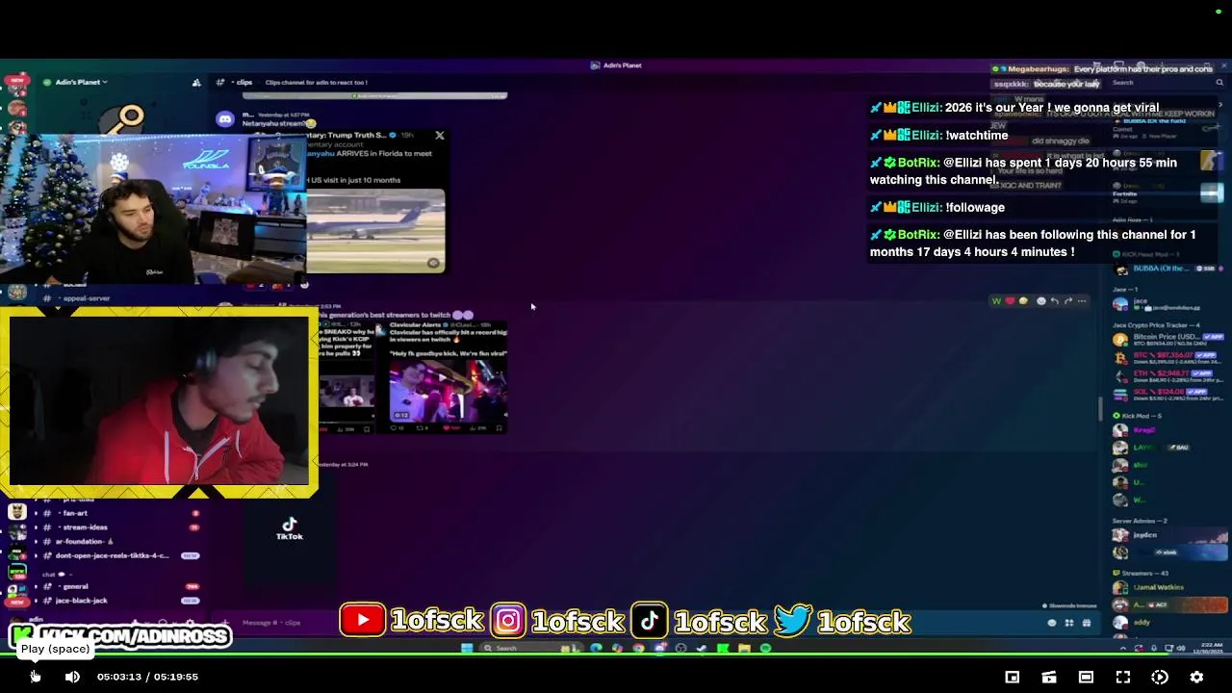Open the general Discord channel
Screen dimensions: 1232x693
(75, 586)
